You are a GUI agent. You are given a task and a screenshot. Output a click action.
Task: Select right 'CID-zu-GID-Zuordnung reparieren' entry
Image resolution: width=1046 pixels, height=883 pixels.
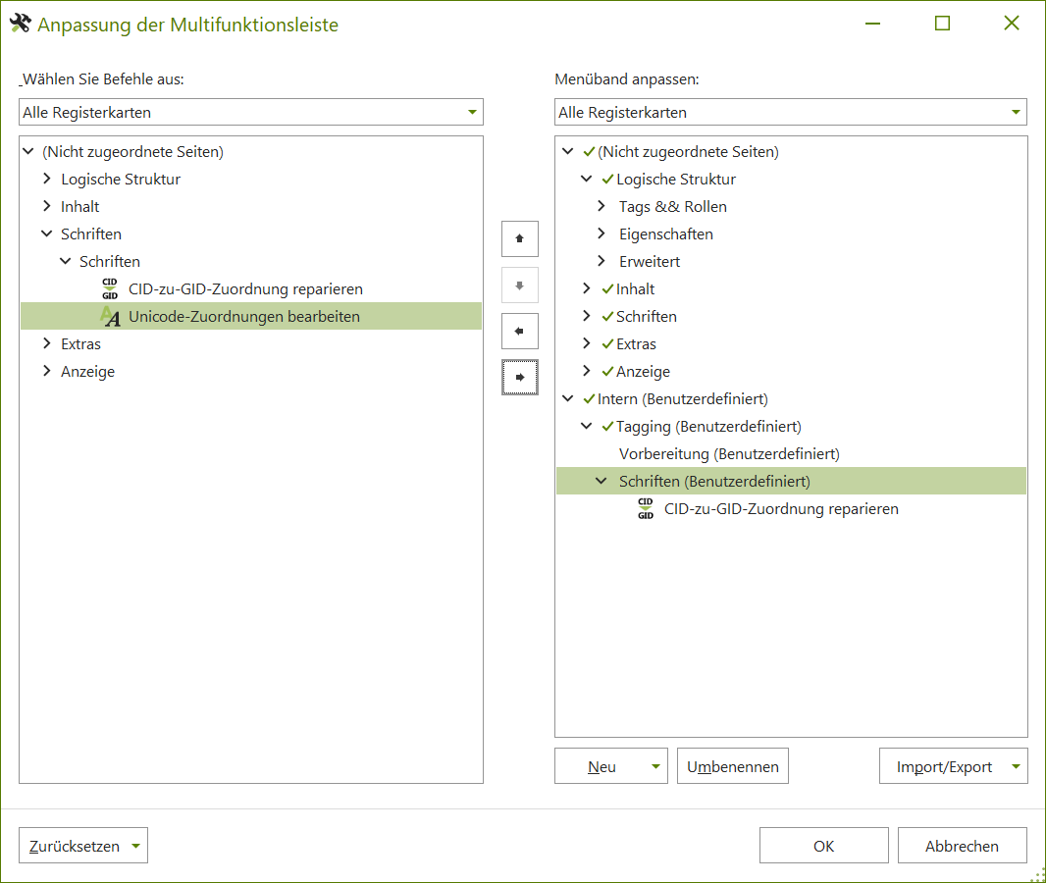781,509
